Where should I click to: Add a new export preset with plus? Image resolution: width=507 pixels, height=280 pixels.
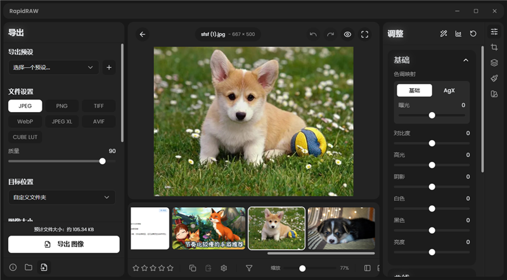(x=109, y=68)
